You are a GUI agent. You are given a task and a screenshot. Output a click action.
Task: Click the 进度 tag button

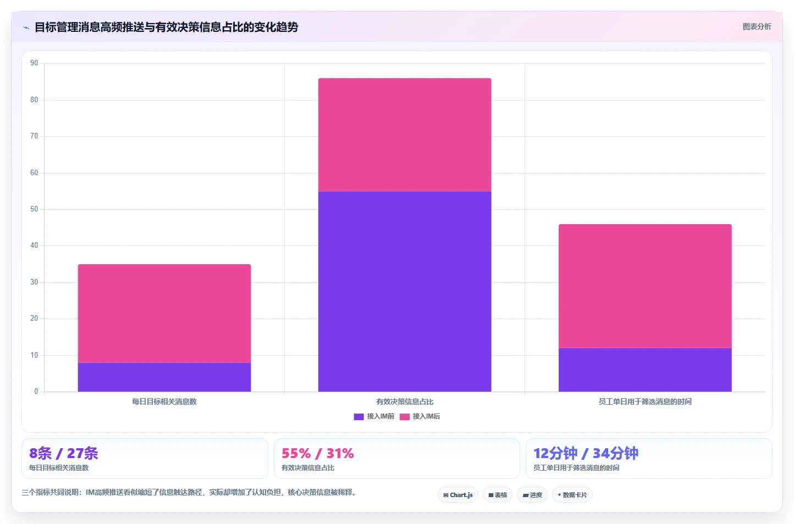[x=532, y=495]
